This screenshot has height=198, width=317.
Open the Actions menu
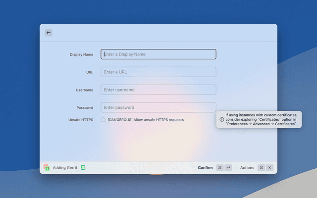point(247,168)
